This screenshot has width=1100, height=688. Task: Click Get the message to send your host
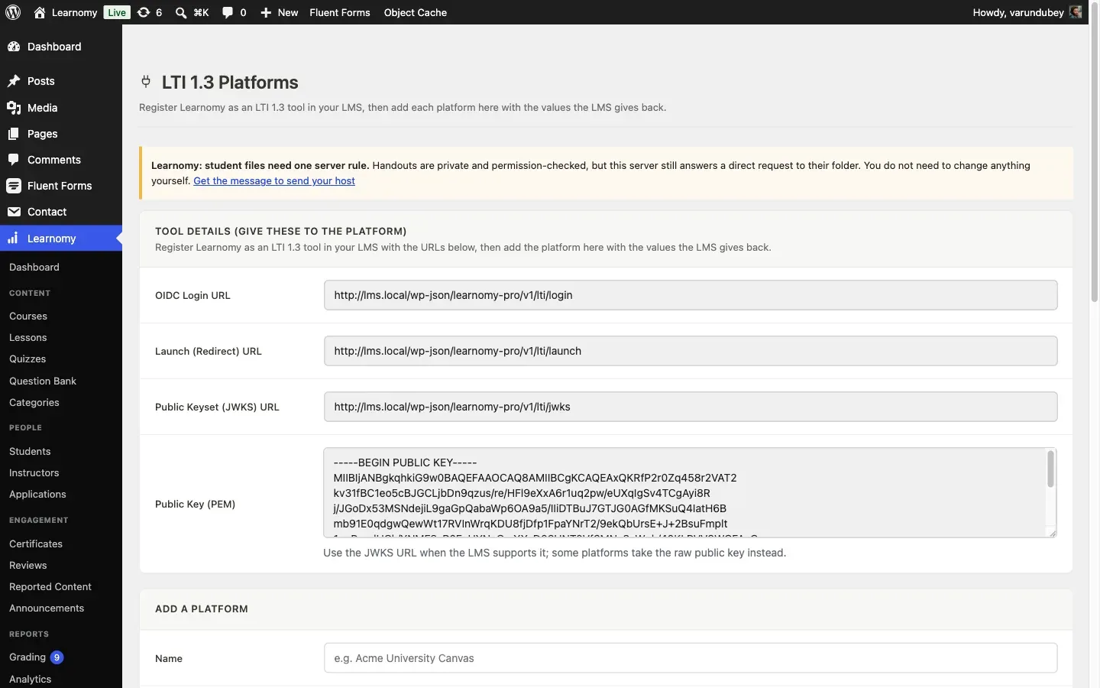[274, 180]
